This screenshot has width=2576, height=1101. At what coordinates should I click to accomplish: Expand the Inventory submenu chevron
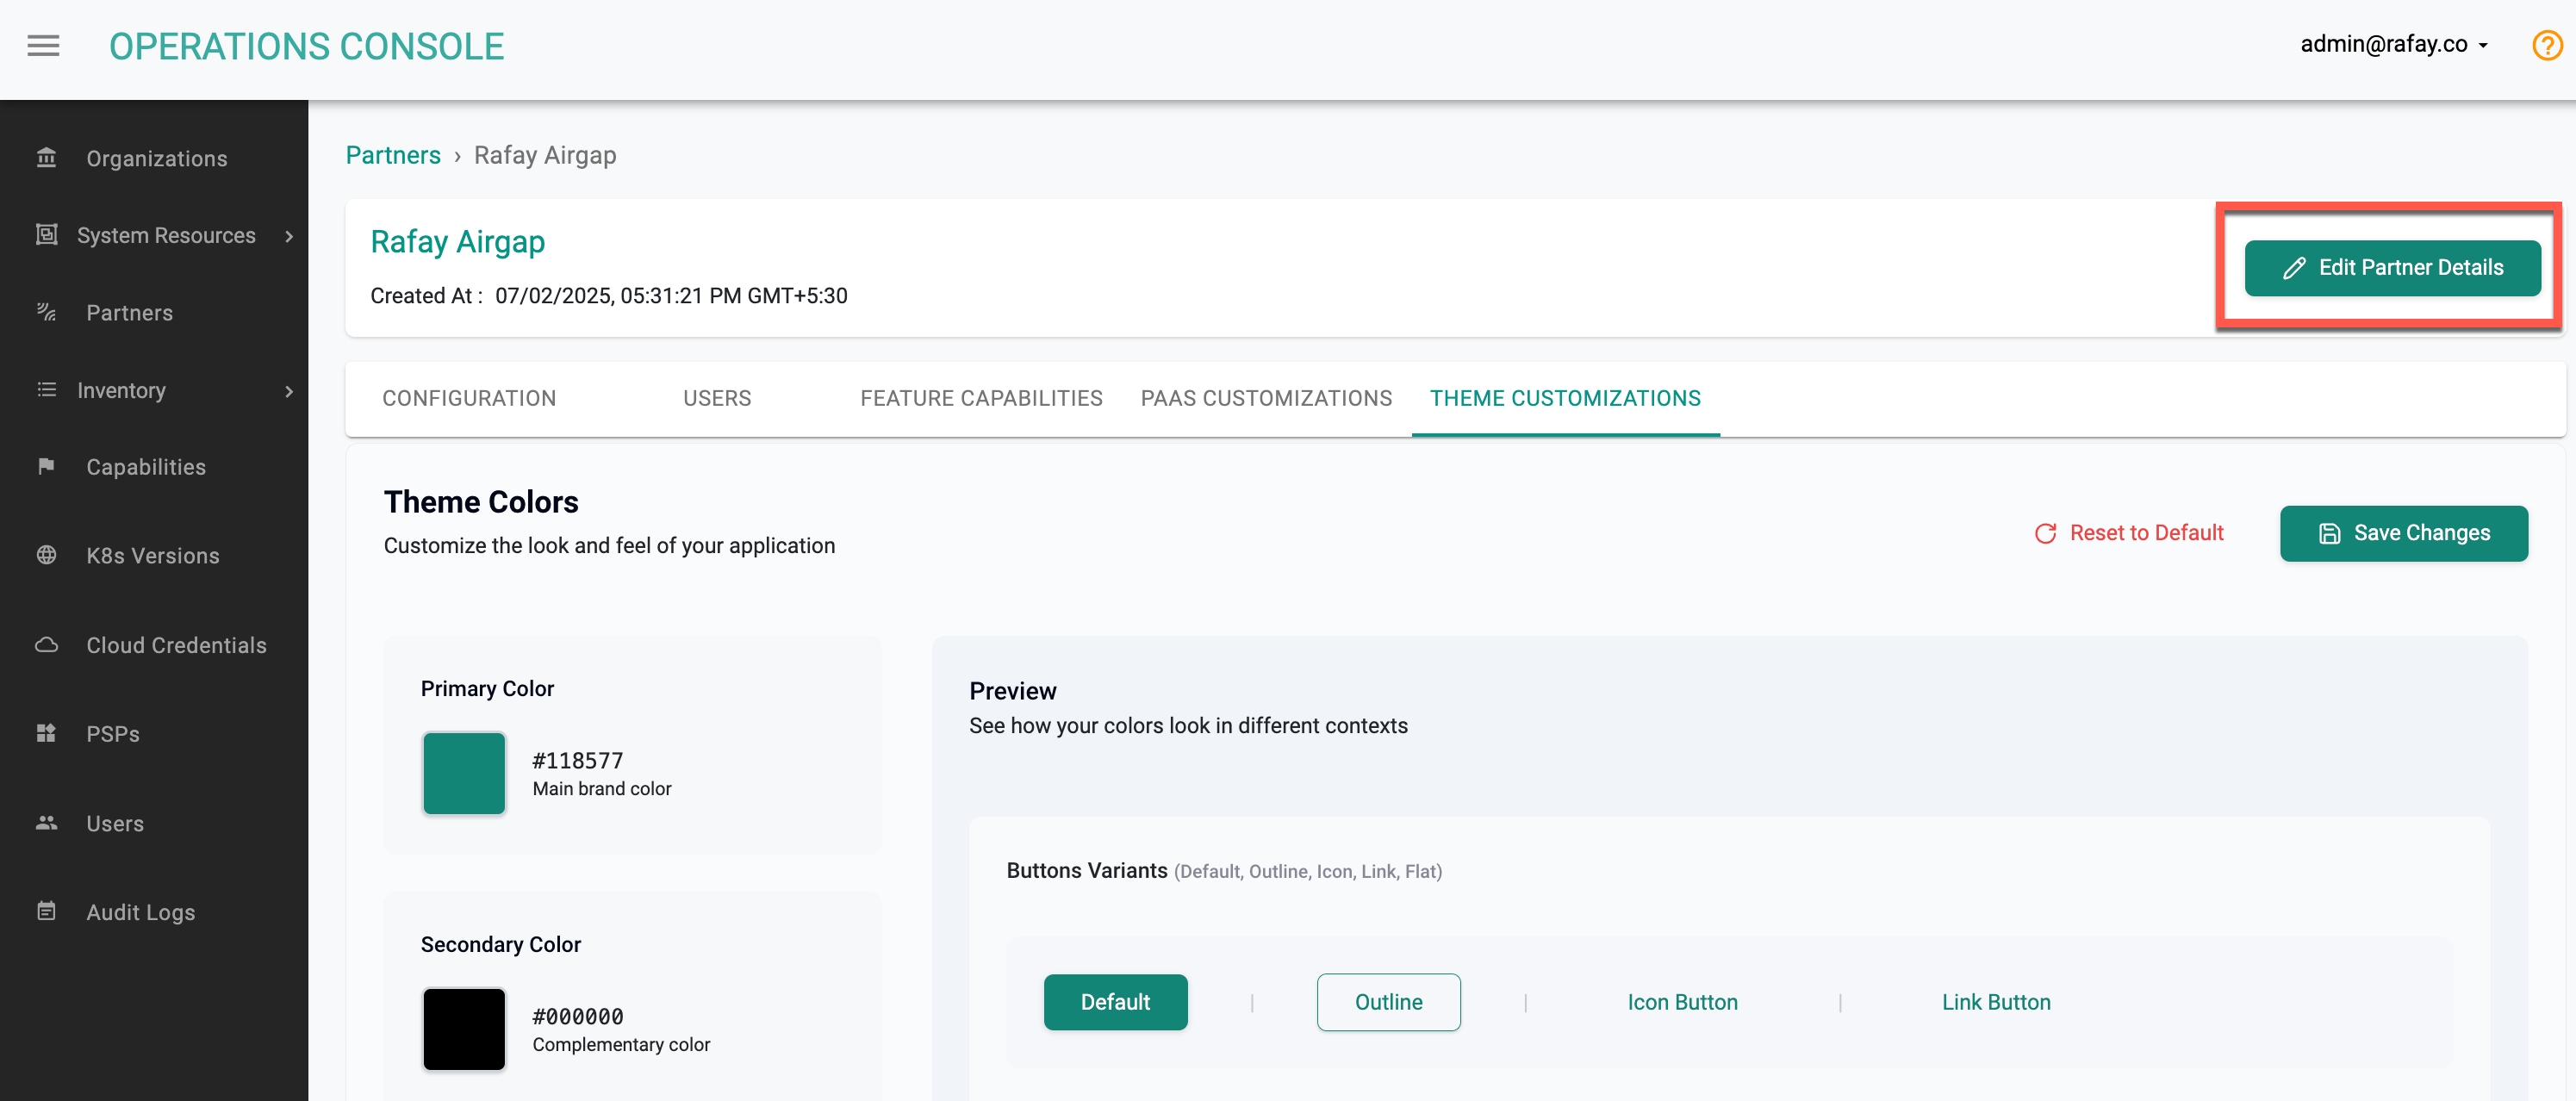point(289,391)
